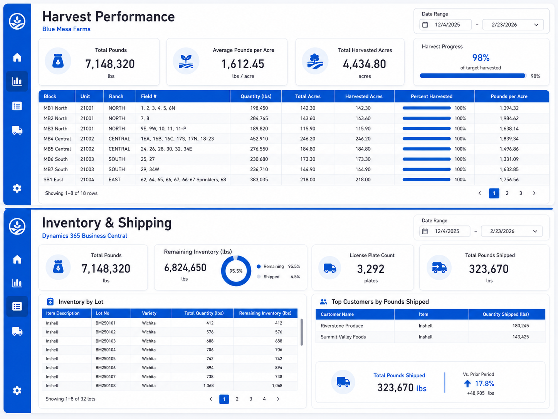Expand Harvest Performance end date dropdown arrow
558x419 pixels.
coord(536,25)
